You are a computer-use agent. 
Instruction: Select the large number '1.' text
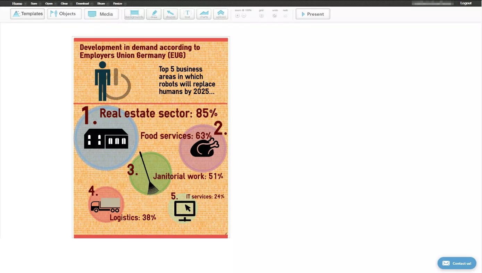click(x=89, y=116)
